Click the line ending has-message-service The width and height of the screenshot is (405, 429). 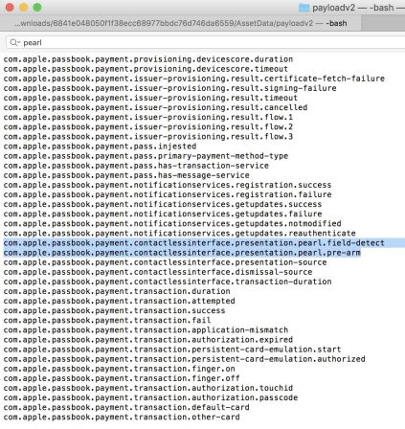(126, 175)
